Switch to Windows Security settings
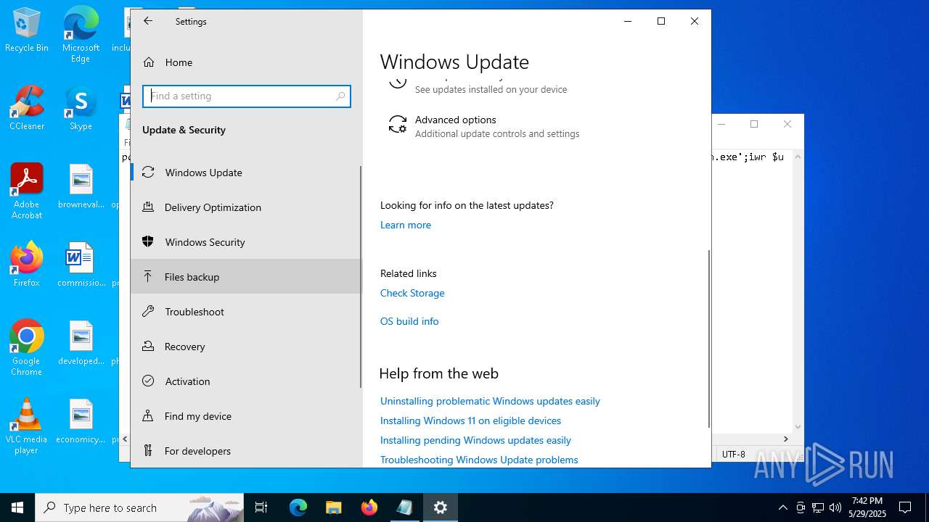This screenshot has height=522, width=929. click(x=246, y=242)
